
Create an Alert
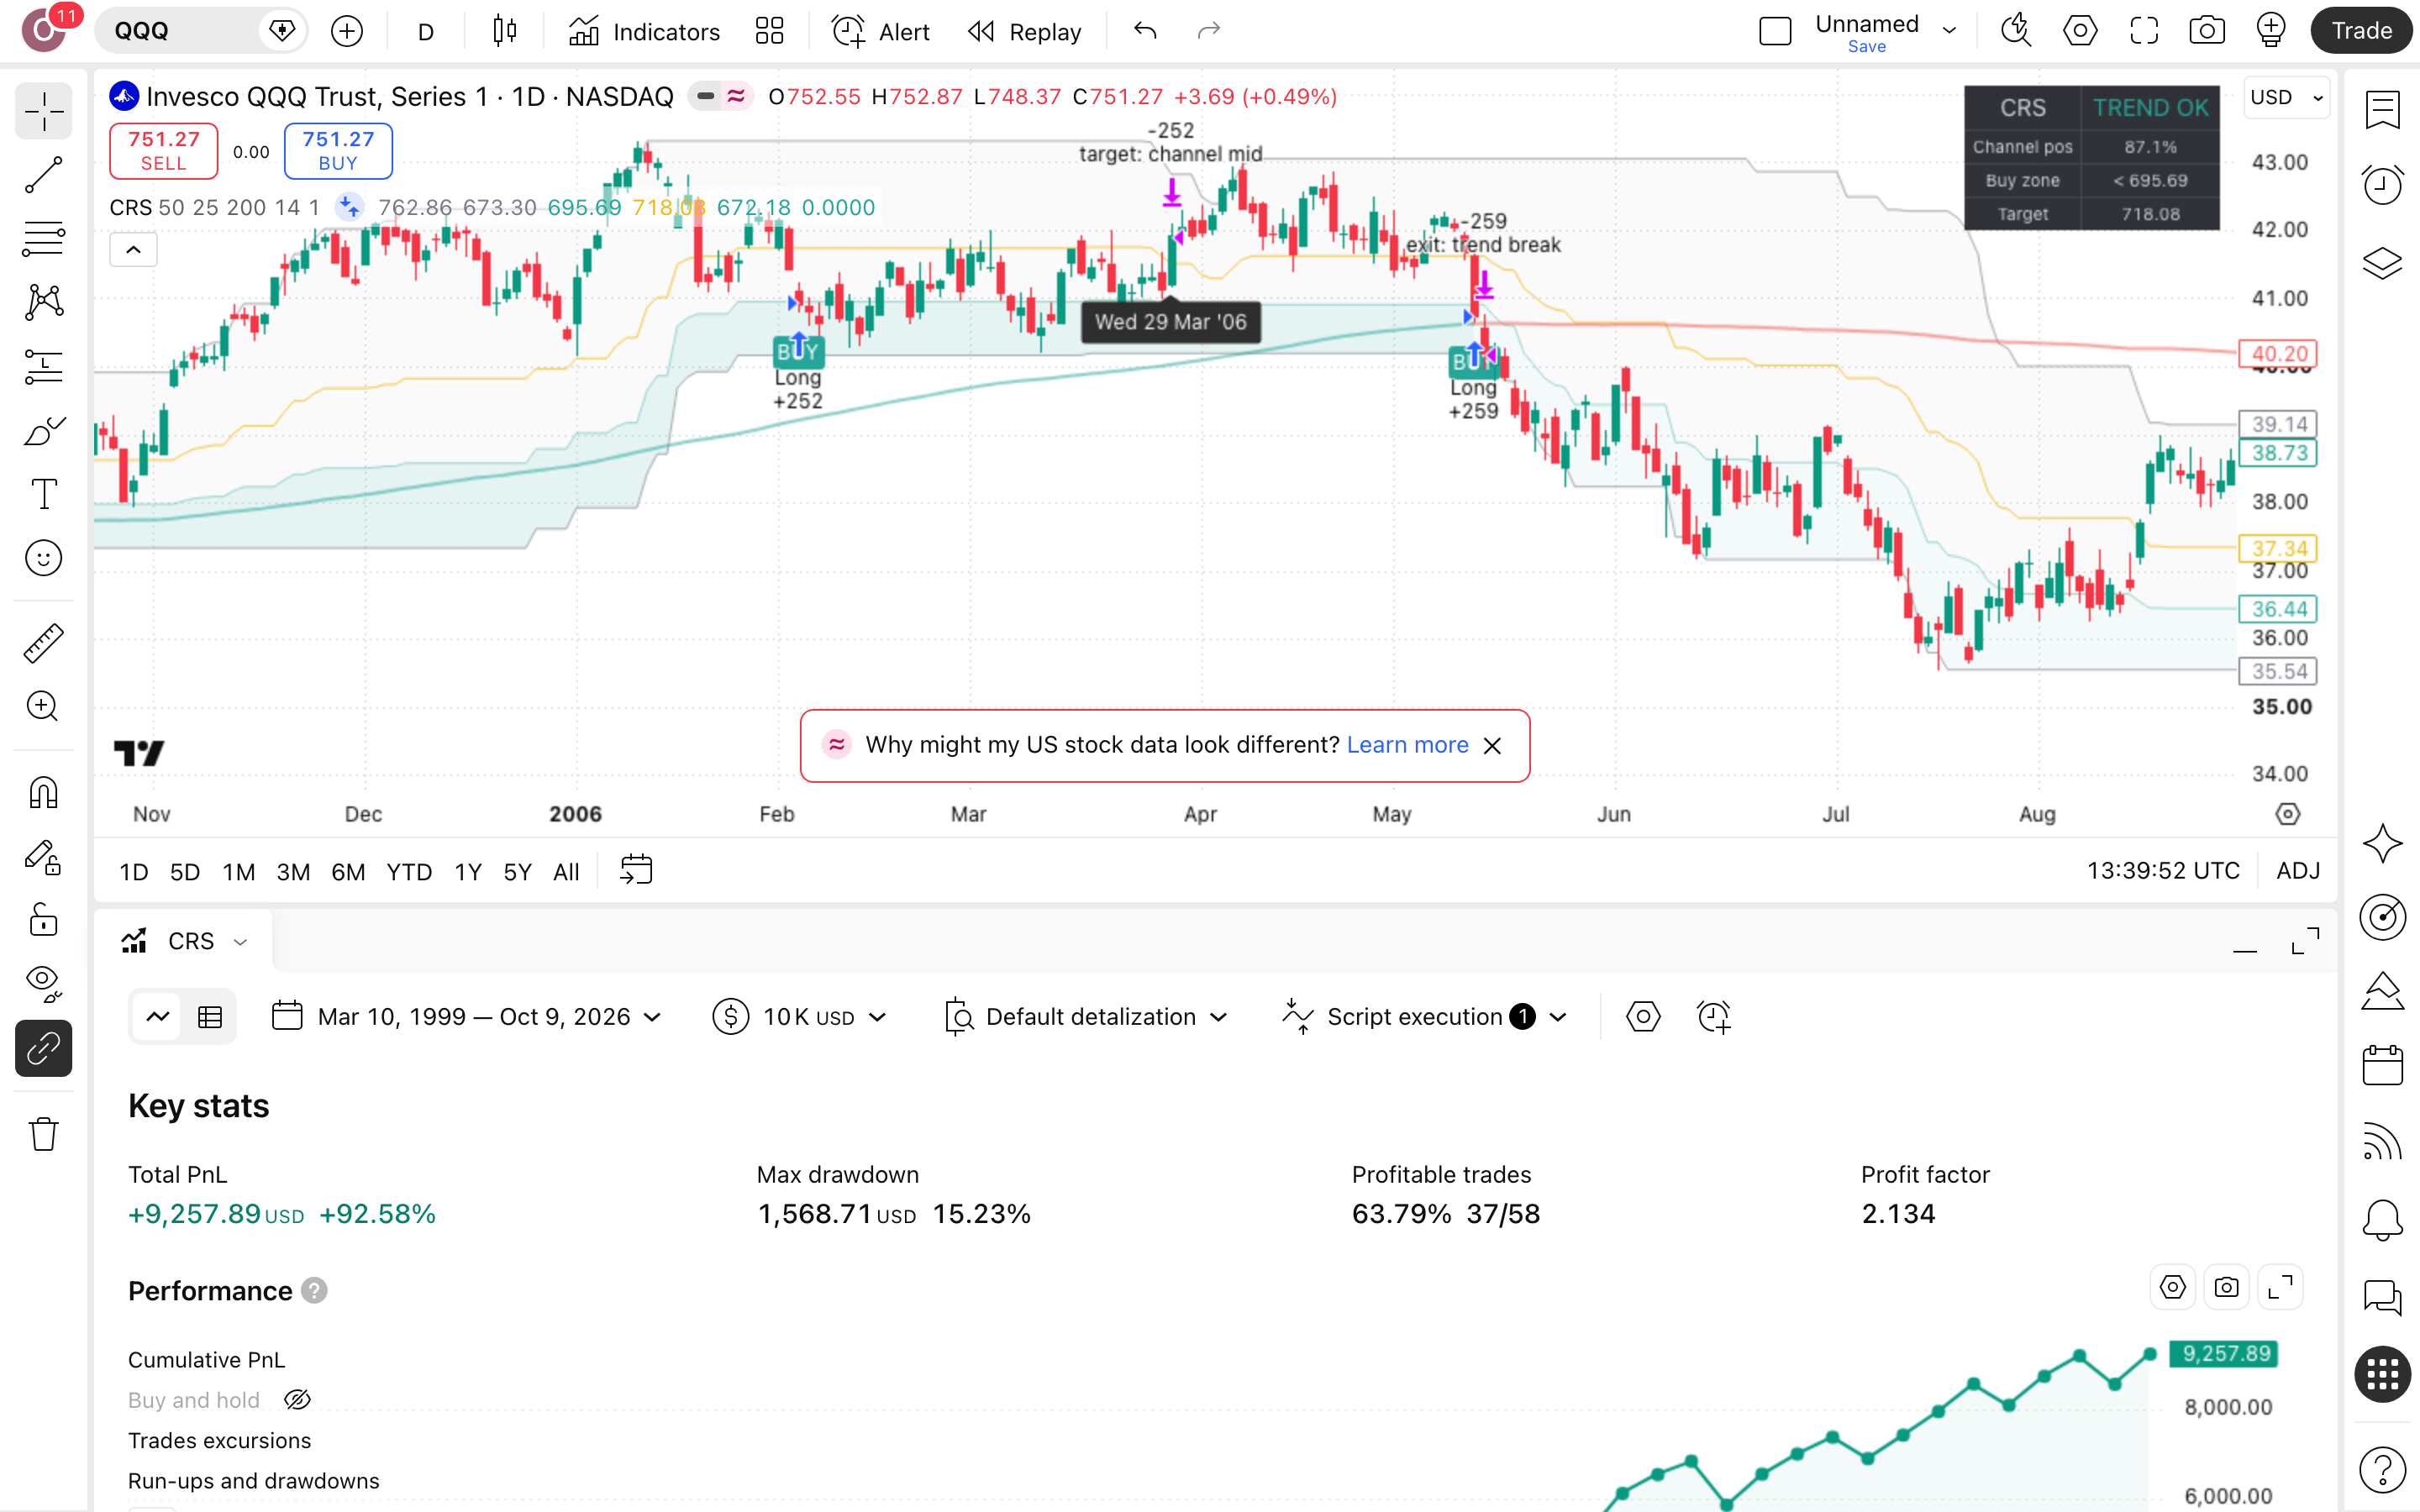coord(881,31)
